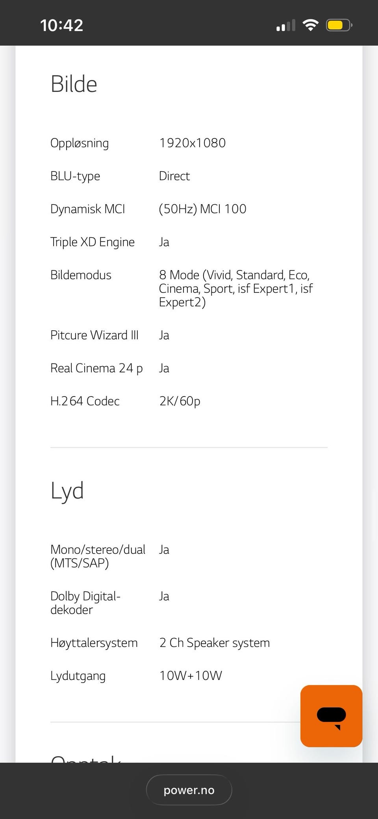The image size is (378, 819).
Task: Tap the battery indicator icon
Action: tap(339, 26)
